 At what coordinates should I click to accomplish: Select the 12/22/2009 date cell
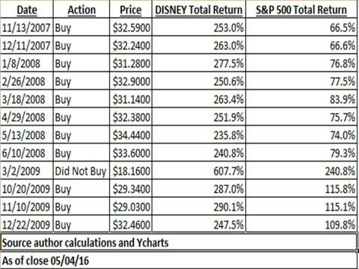tap(27, 225)
